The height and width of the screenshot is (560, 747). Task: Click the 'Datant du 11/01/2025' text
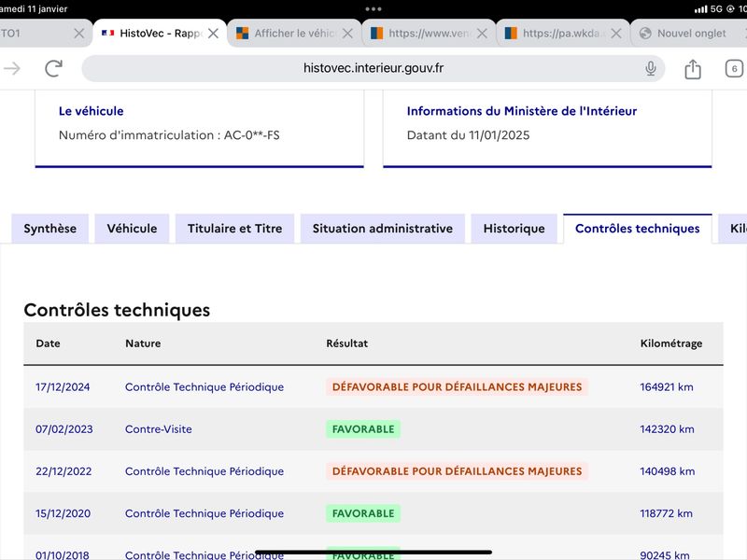click(x=469, y=135)
